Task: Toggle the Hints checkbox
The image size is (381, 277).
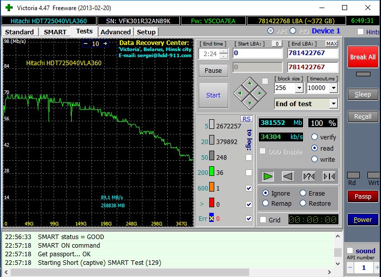Action: pos(360,32)
